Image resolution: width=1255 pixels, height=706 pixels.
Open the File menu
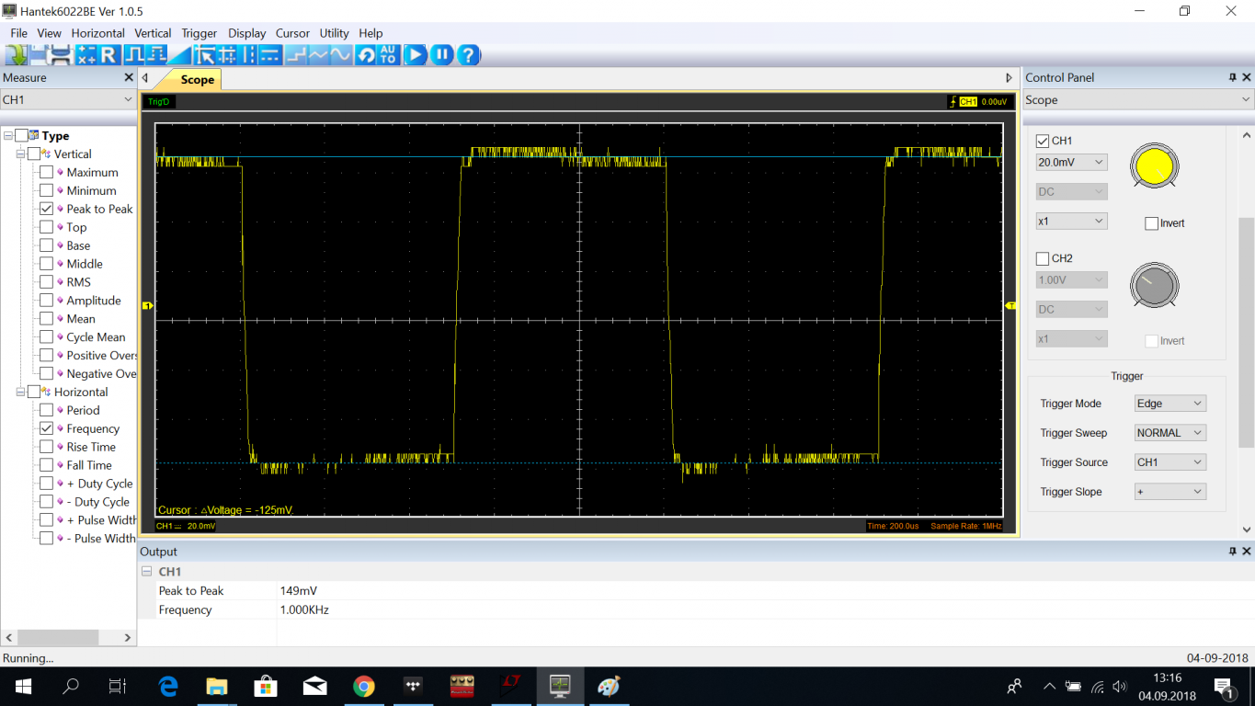click(x=18, y=33)
